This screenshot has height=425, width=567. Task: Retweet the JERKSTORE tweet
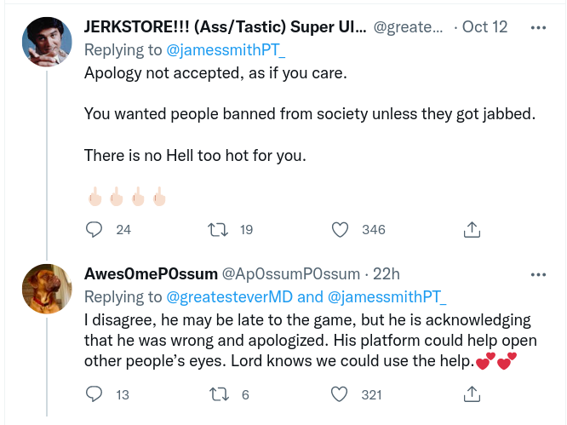217,229
